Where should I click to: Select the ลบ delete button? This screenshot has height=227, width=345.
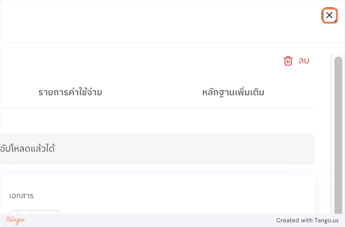(304, 61)
